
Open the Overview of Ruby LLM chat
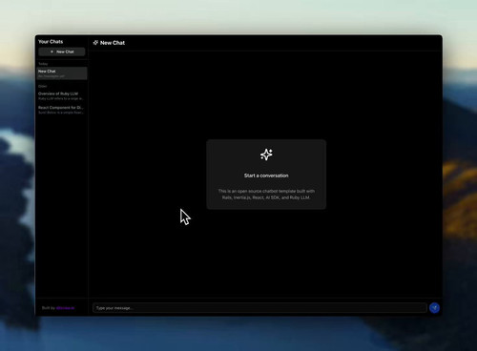62,96
